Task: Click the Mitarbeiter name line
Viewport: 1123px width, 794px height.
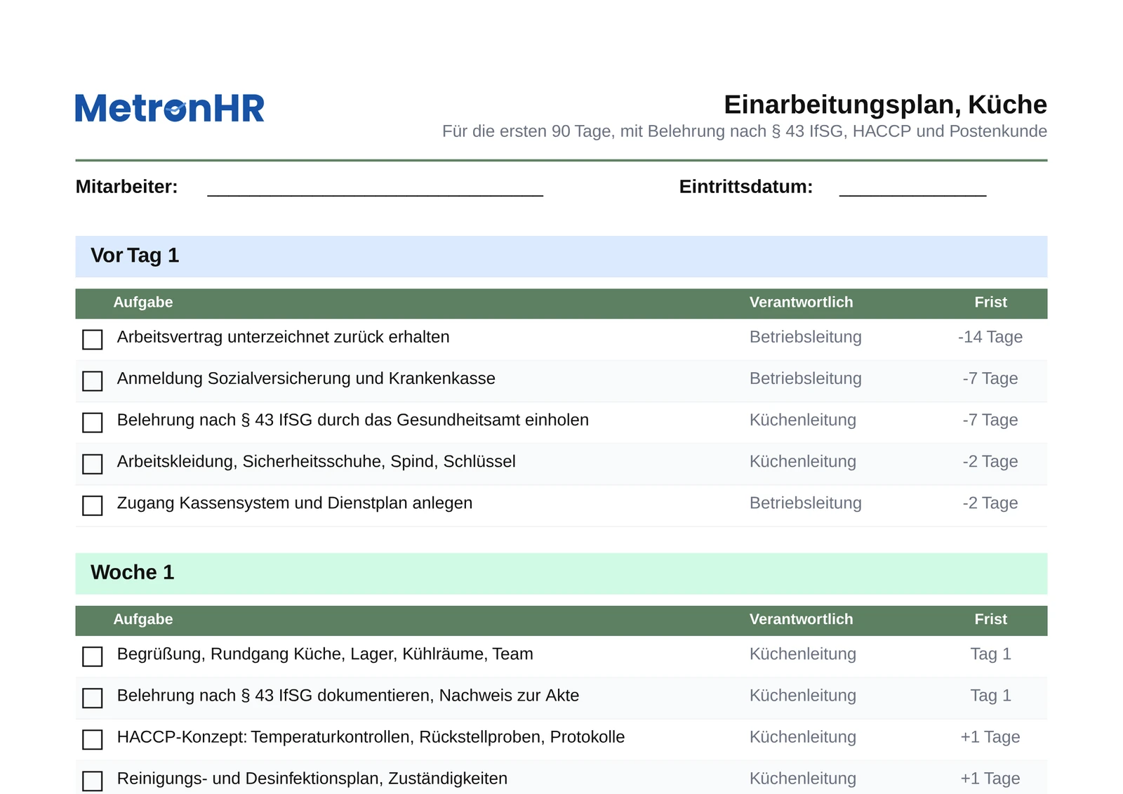Action: 376,195
